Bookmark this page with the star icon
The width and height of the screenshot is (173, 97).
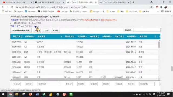(152, 7)
